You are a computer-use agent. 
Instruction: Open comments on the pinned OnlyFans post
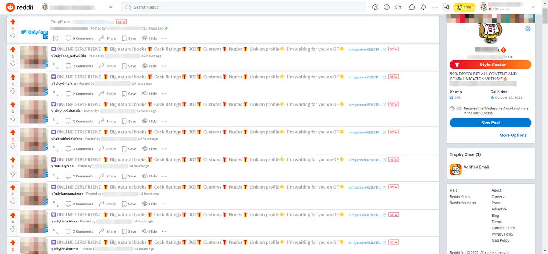point(79,38)
